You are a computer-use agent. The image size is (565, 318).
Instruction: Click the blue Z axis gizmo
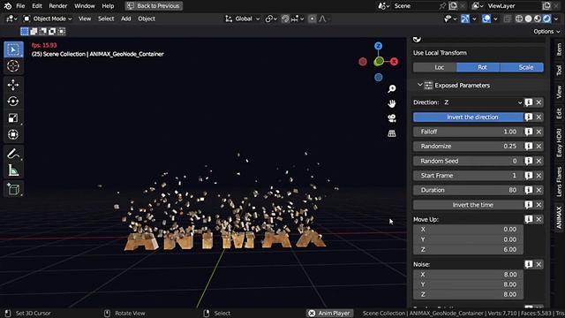[x=378, y=46]
